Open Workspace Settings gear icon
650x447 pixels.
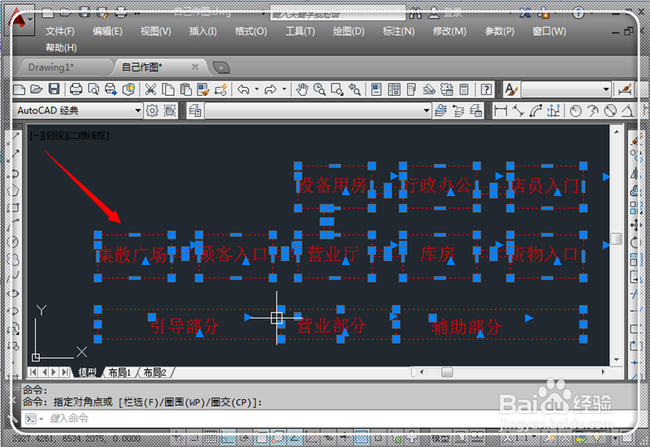152,111
